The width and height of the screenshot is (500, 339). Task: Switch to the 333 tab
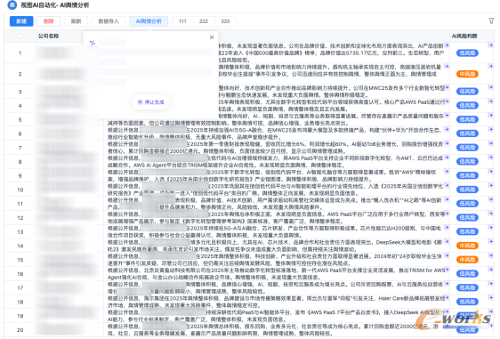click(225, 21)
